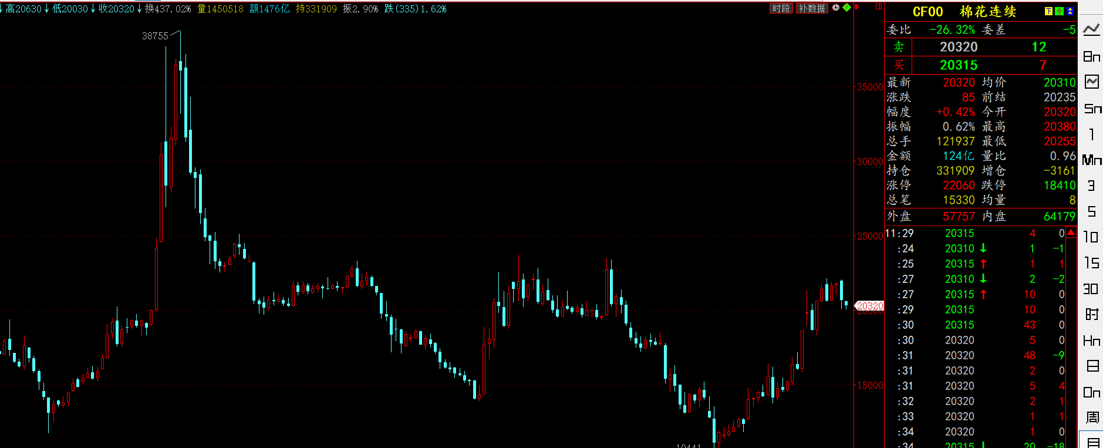The image size is (1103, 448).
Task: Select the boxed wave chart sidebar icon
Action: click(1092, 82)
